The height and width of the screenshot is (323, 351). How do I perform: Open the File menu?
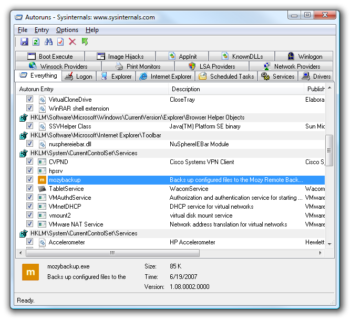click(x=23, y=30)
